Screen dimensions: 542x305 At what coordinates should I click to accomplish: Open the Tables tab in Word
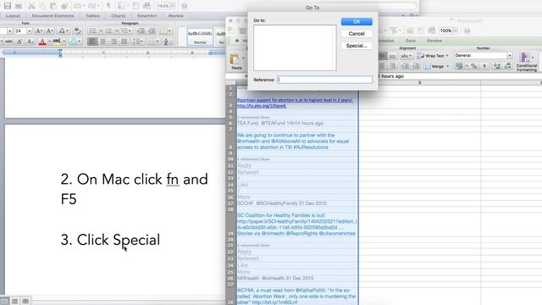point(92,16)
